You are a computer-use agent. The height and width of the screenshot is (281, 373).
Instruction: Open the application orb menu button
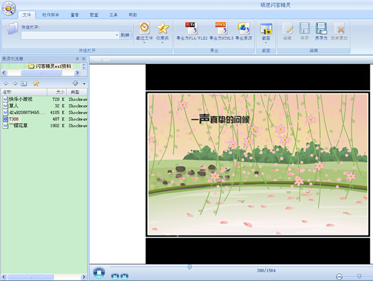click(x=9, y=9)
